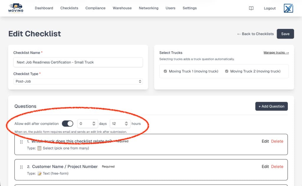This screenshot has width=302, height=186.
Task: Open the Checklists nav item
Action: pyautogui.click(x=69, y=8)
